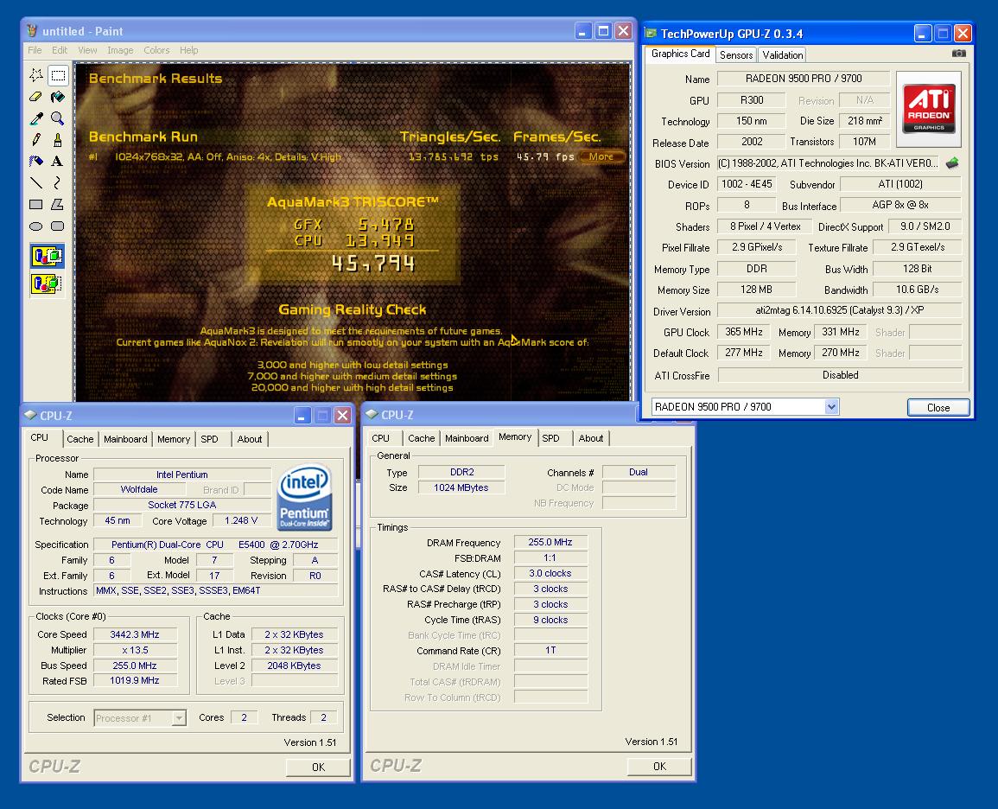This screenshot has width=998, height=809.
Task: Expand the RADEON 9500 PRO card dropdown
Action: point(831,407)
